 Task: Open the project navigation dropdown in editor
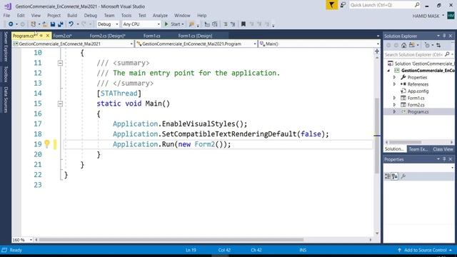pyautogui.click(x=73, y=44)
